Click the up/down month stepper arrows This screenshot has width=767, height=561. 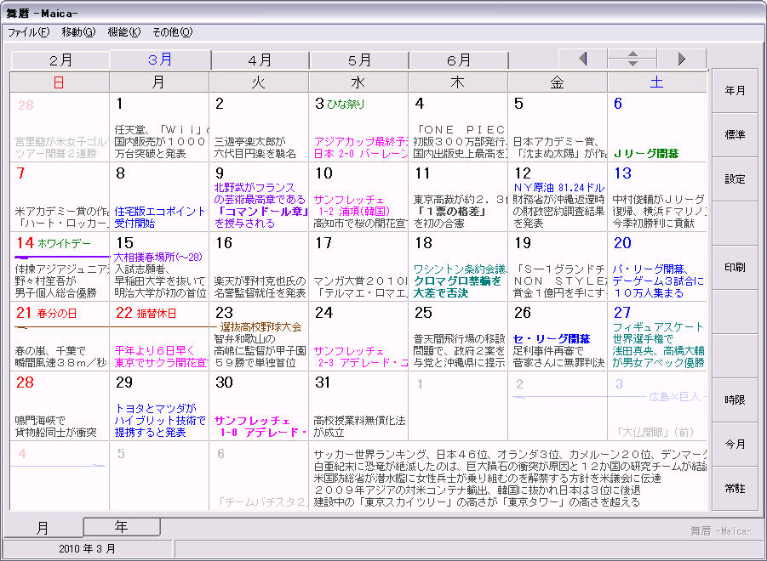632,59
